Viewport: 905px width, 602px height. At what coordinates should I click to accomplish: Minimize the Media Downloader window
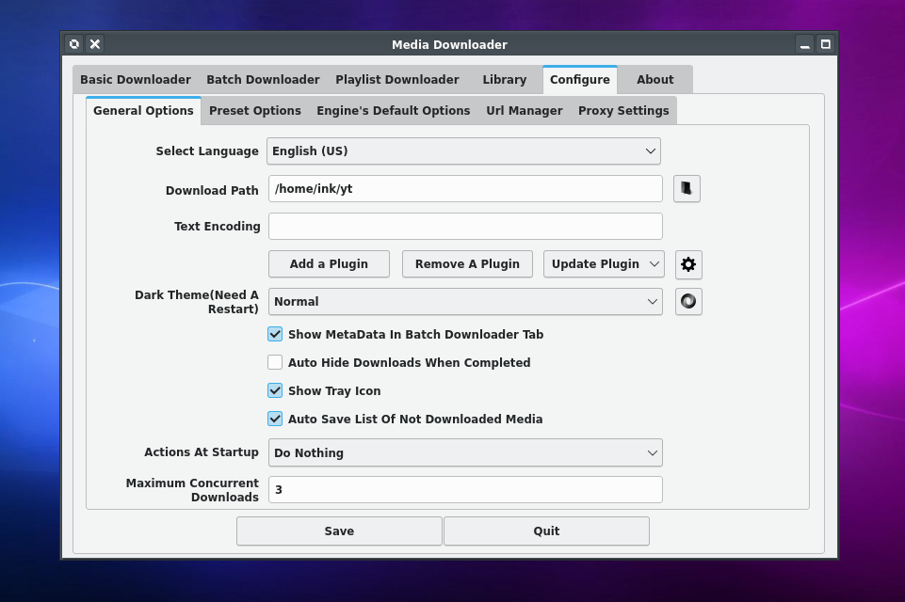click(804, 44)
